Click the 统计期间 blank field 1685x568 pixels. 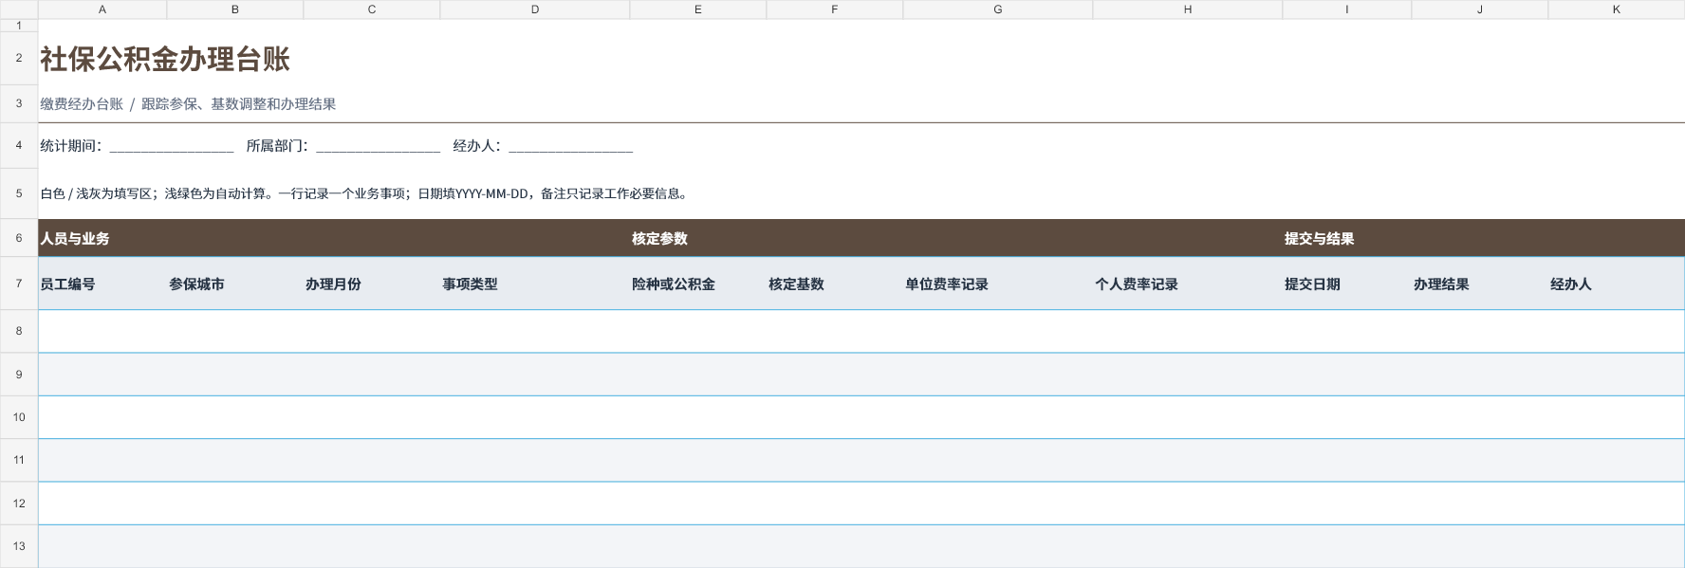click(x=172, y=146)
